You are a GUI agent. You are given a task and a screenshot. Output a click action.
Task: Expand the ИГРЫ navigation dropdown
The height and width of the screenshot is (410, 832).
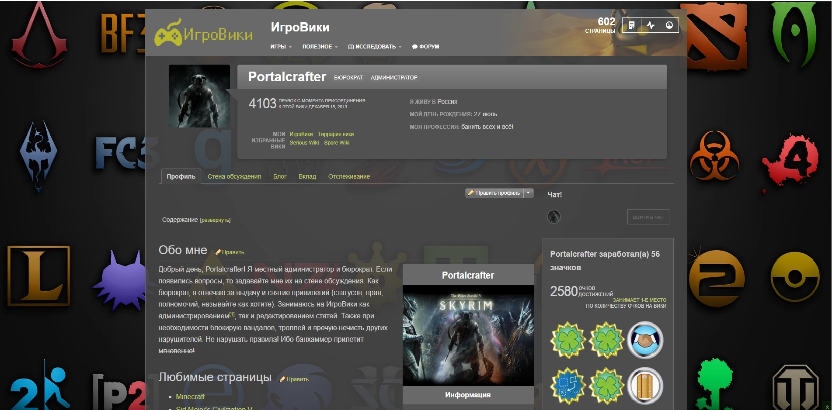coord(281,47)
